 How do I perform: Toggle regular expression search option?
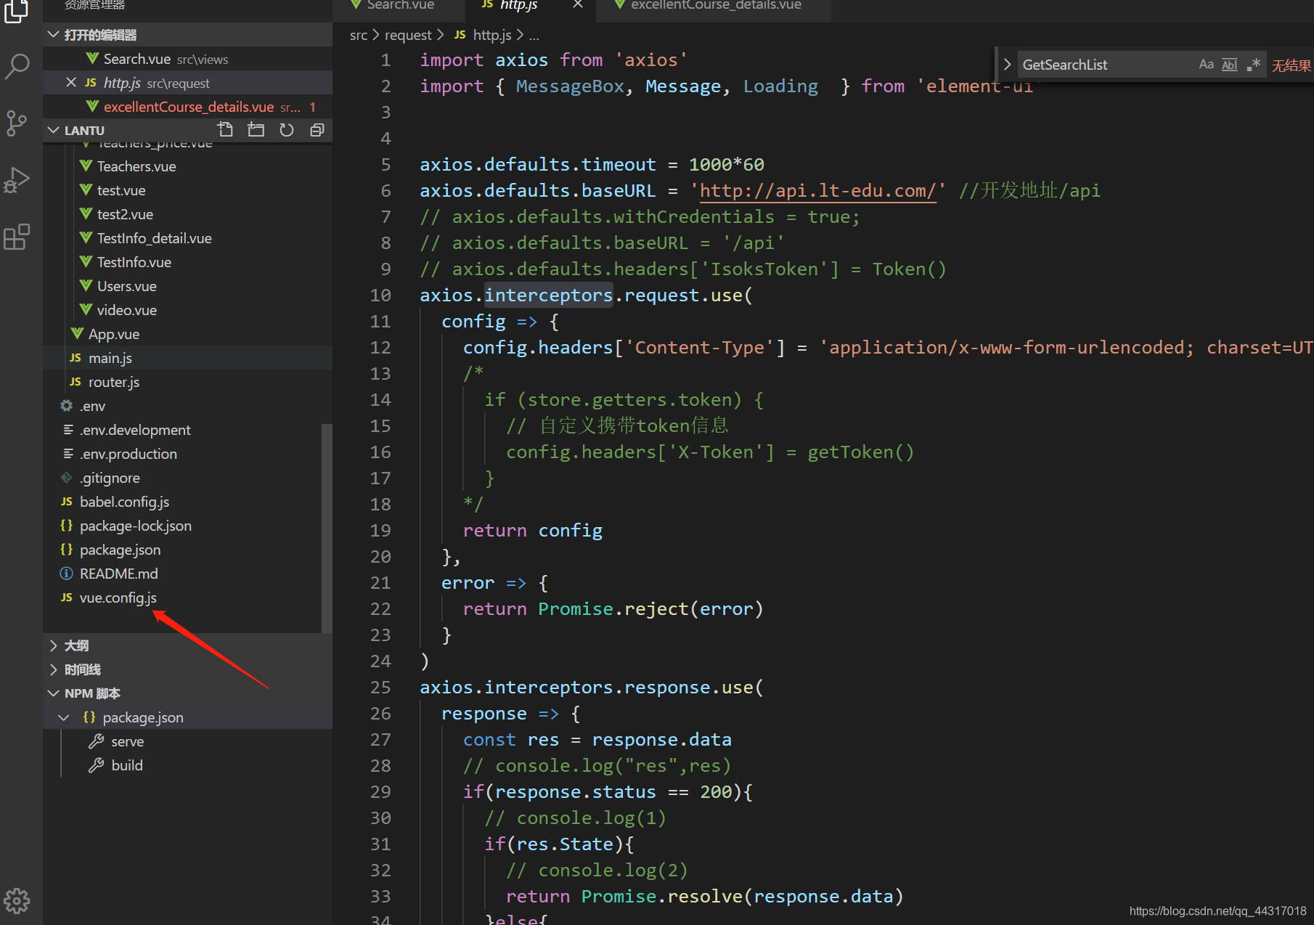coord(1253,65)
